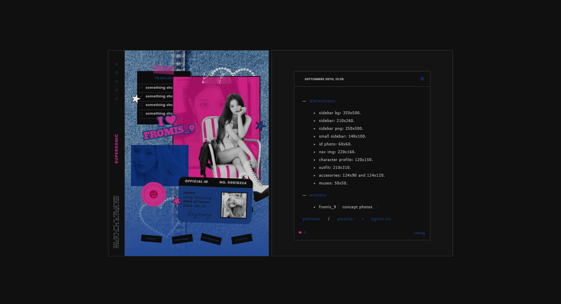Click the 'models:' heading
561x304 pixels.
pos(318,195)
